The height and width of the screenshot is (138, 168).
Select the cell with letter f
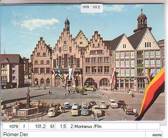coord(24,126)
